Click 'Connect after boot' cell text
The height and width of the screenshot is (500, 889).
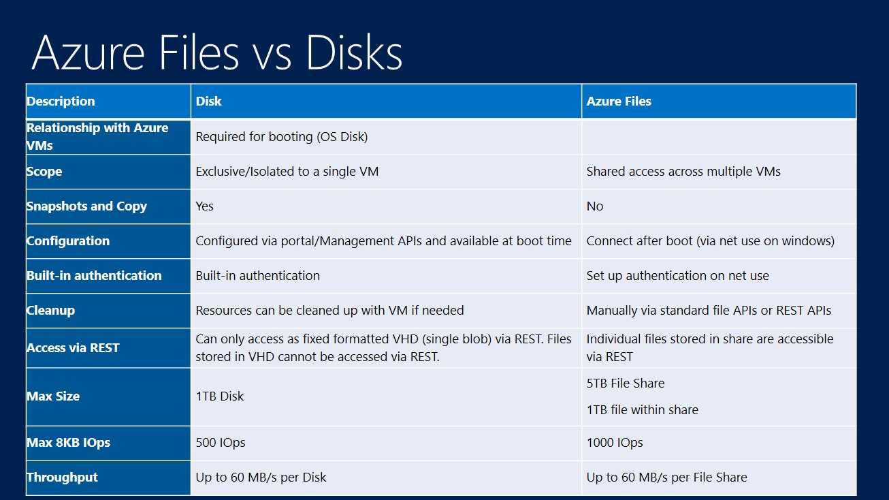[711, 241]
